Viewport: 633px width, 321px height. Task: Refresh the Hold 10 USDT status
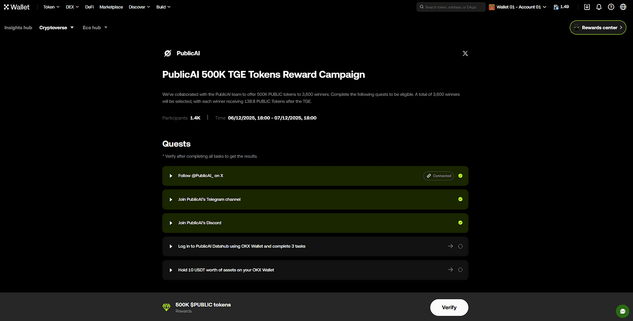click(460, 270)
